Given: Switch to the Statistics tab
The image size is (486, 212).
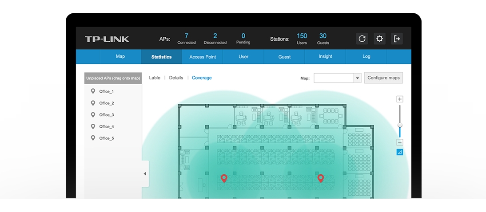Looking at the screenshot, I should click(162, 57).
